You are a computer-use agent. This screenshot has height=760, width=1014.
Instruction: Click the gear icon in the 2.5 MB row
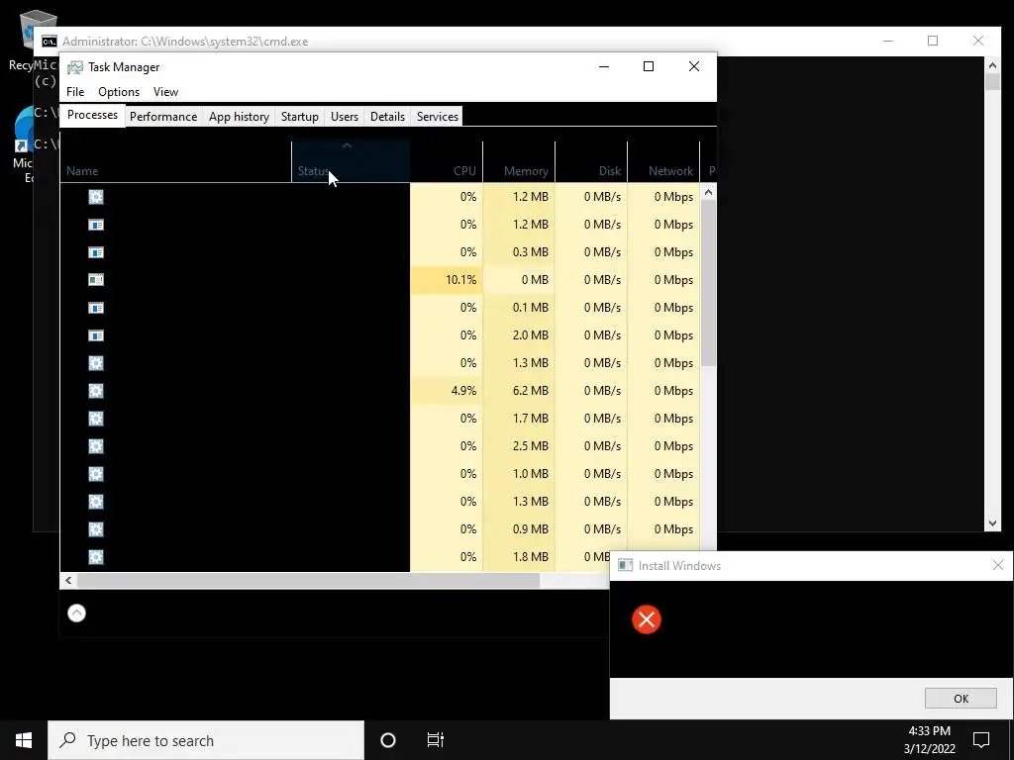pos(96,446)
